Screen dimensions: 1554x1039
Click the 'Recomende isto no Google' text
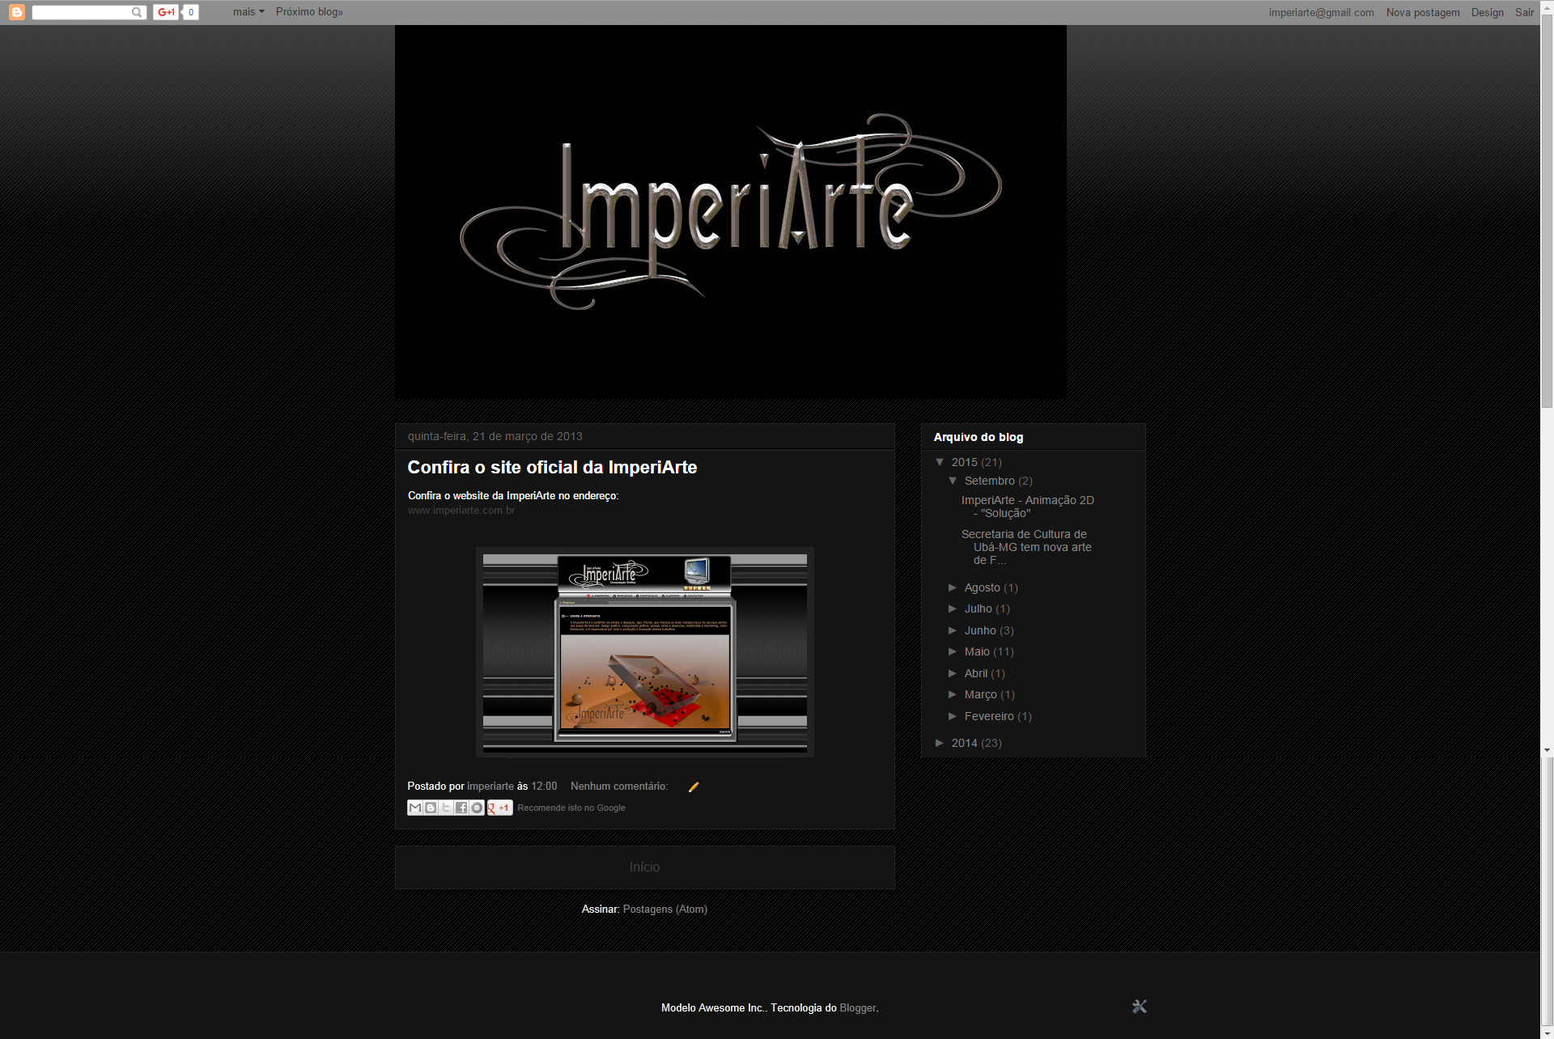click(571, 808)
